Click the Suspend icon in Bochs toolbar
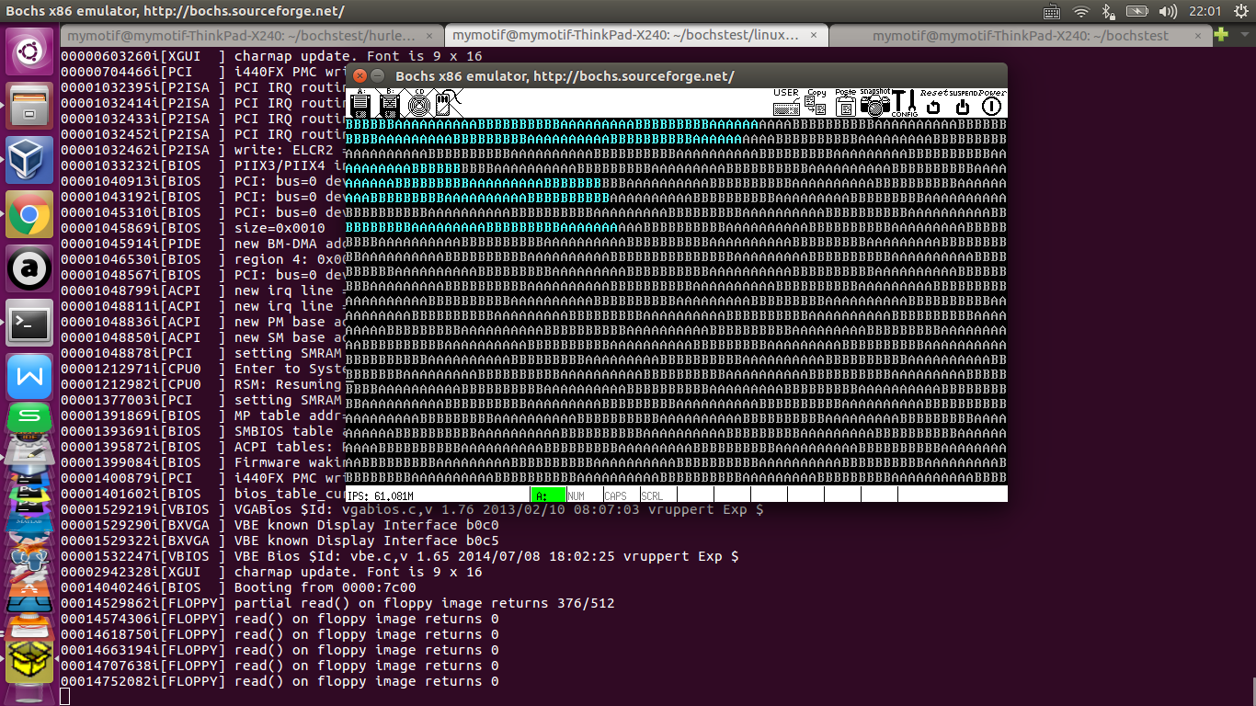 963,104
